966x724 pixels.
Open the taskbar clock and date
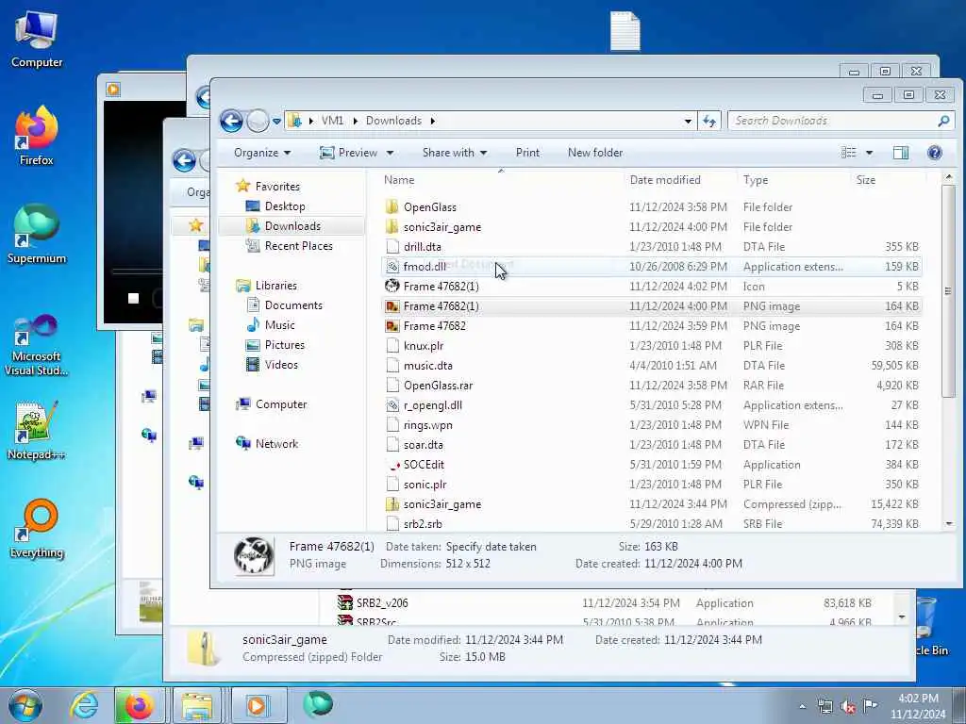tap(917, 706)
